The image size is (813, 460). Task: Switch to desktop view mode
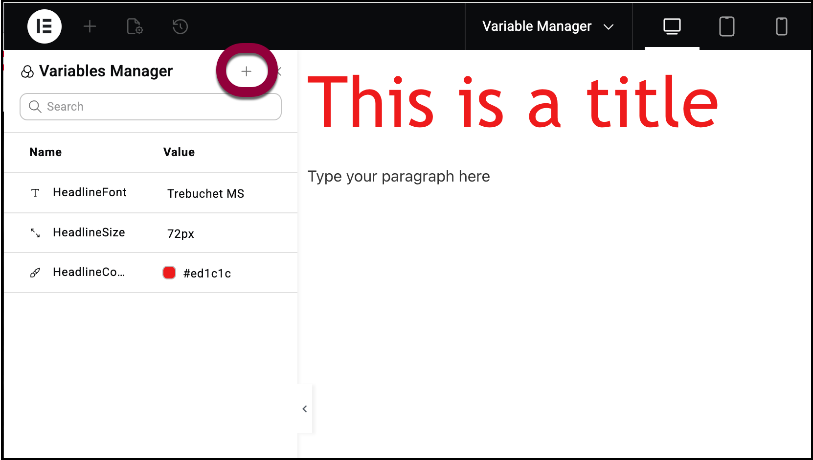[672, 26]
